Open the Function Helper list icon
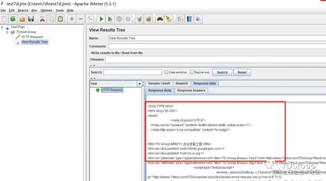 pyautogui.click(x=180, y=19)
